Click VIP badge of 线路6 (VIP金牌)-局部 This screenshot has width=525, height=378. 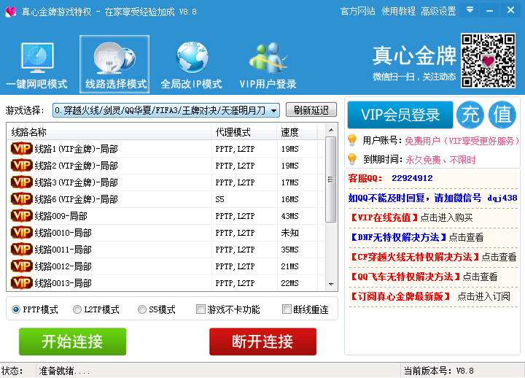pyautogui.click(x=22, y=198)
